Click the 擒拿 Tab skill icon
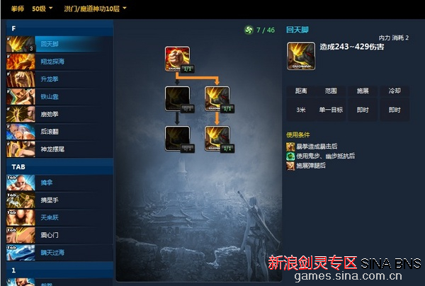 (x=21, y=183)
